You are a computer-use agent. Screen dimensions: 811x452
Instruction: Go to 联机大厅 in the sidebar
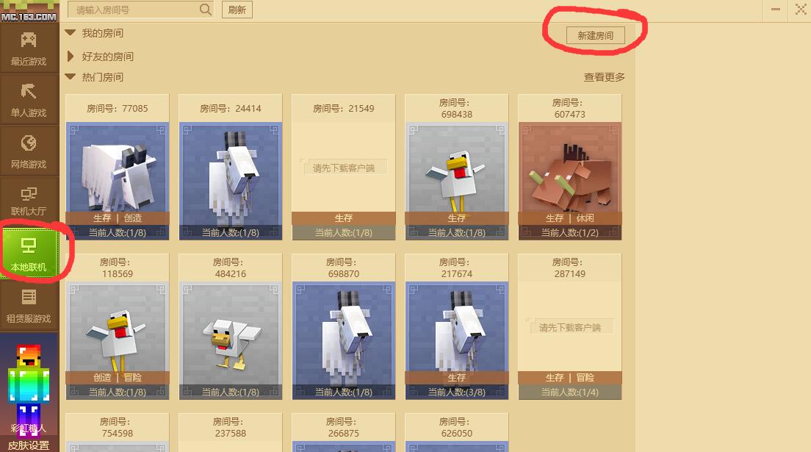[29, 201]
